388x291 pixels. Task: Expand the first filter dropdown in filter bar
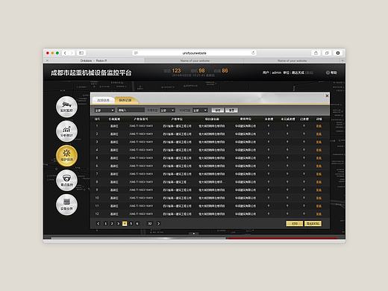(x=104, y=110)
